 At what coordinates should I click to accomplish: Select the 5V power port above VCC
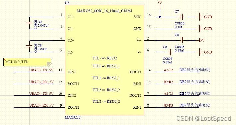pos(160,4)
